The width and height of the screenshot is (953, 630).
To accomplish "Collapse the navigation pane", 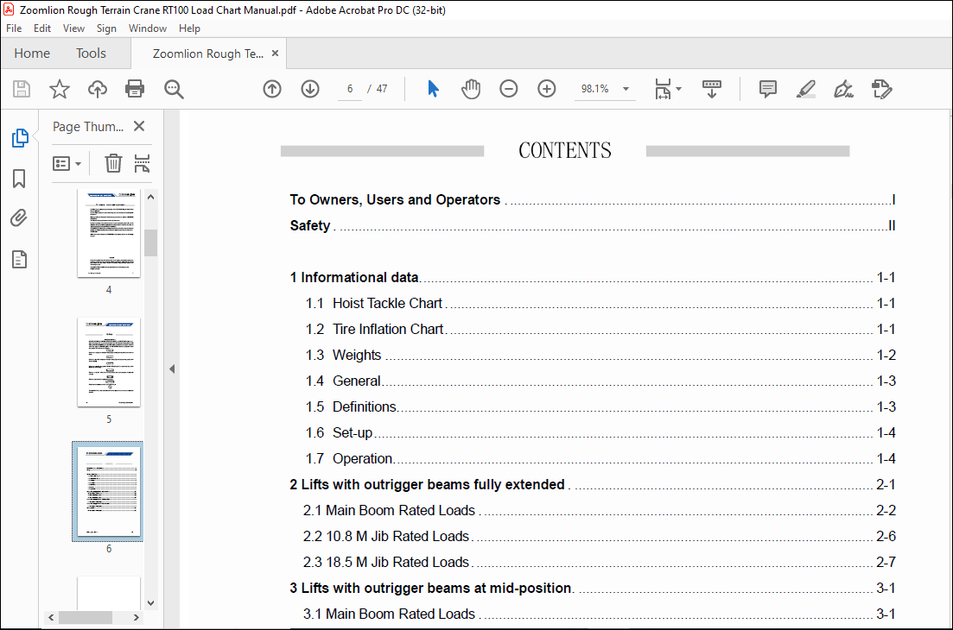I will tap(171, 368).
